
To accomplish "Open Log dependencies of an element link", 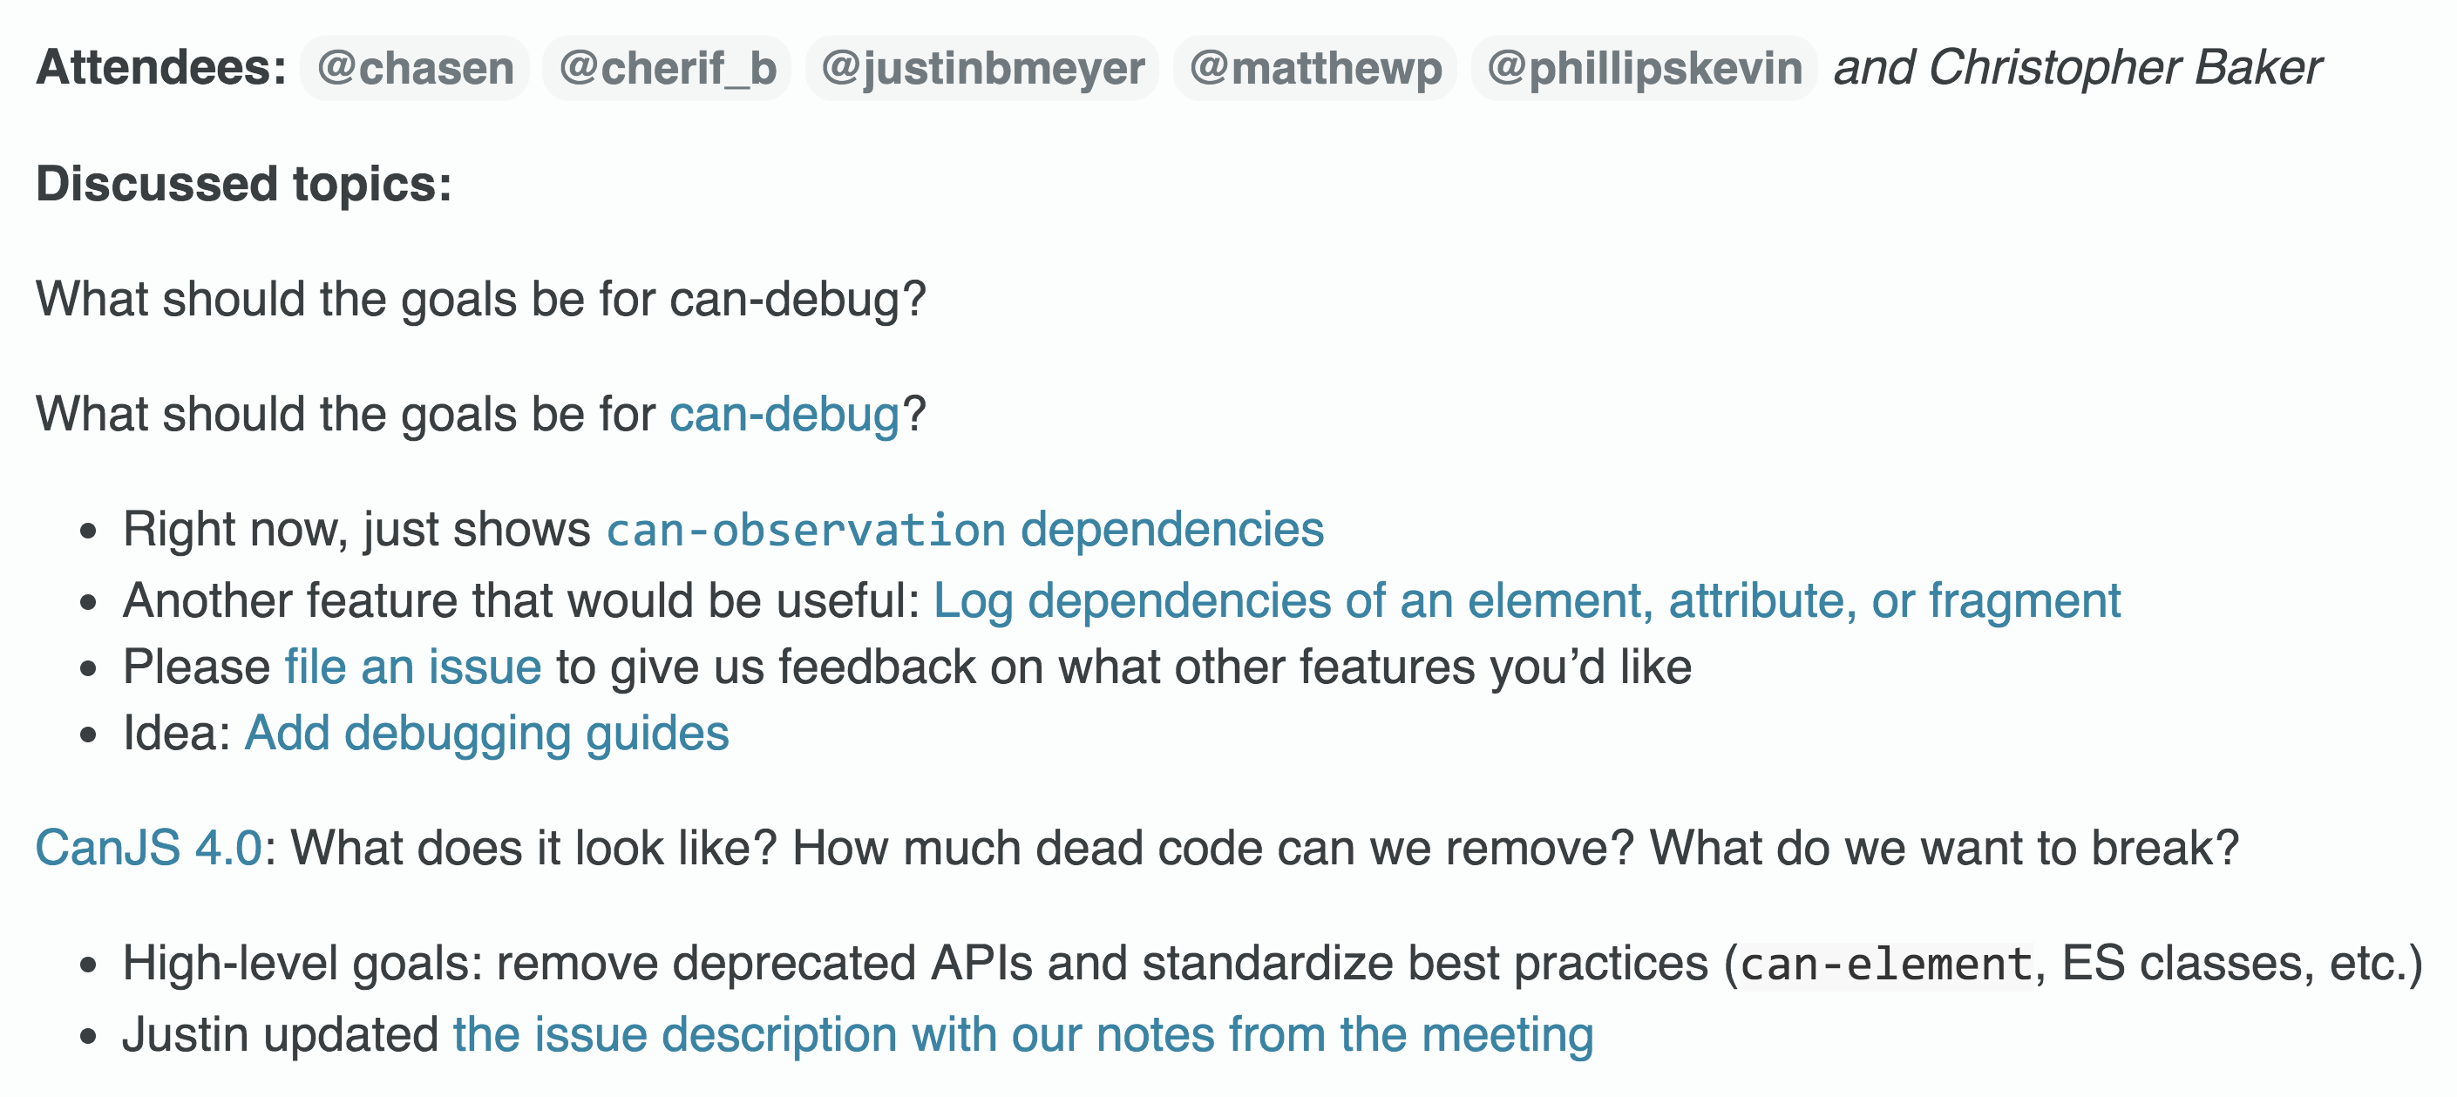I will [1527, 601].
